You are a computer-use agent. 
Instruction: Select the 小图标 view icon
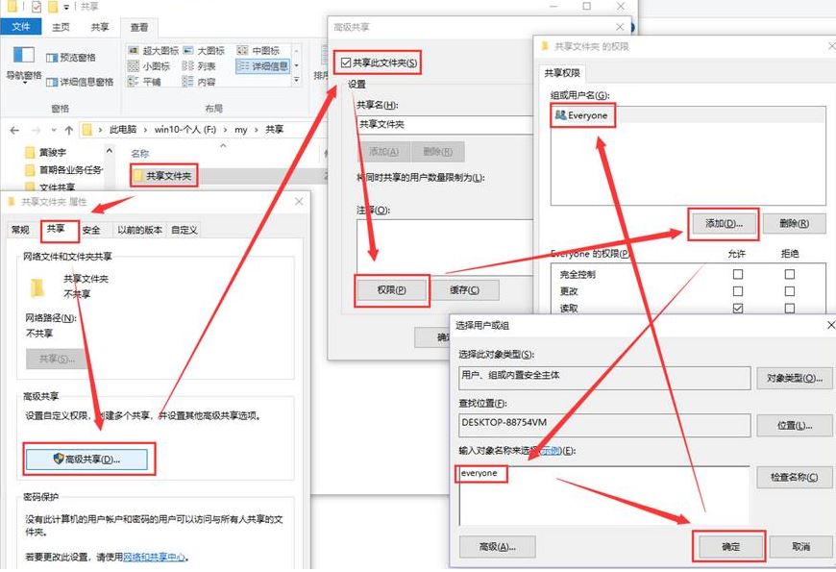[133, 66]
